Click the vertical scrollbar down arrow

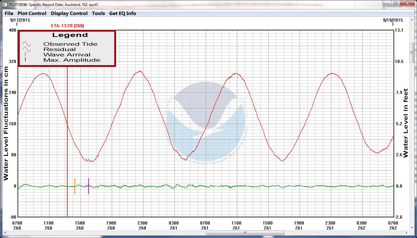tap(412, 228)
